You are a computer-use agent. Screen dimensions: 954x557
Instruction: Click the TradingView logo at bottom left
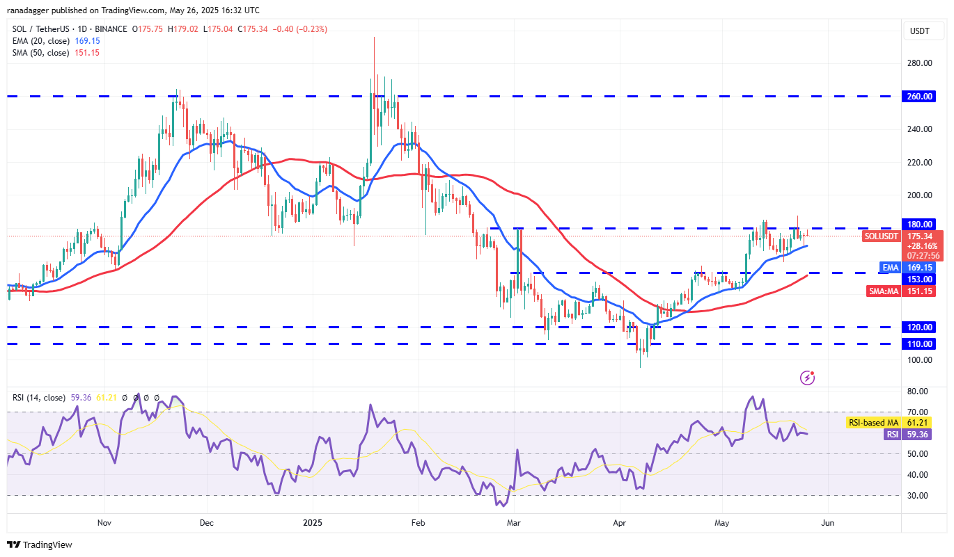(40, 544)
